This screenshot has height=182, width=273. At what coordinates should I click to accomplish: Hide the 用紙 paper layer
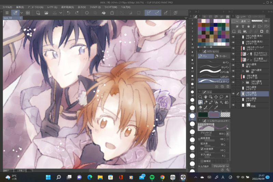tap(233, 105)
